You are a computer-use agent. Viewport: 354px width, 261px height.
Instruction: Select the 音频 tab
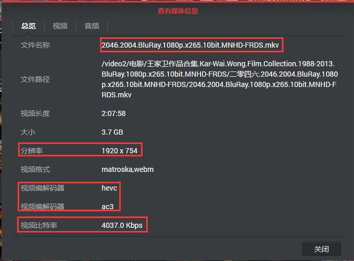[x=92, y=26]
